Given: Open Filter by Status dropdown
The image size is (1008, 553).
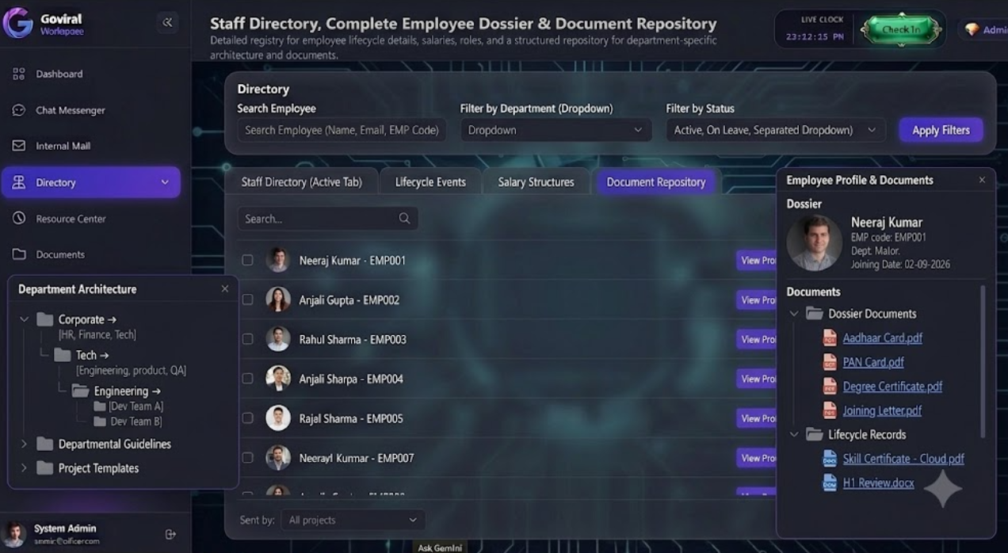Looking at the screenshot, I should coord(775,130).
